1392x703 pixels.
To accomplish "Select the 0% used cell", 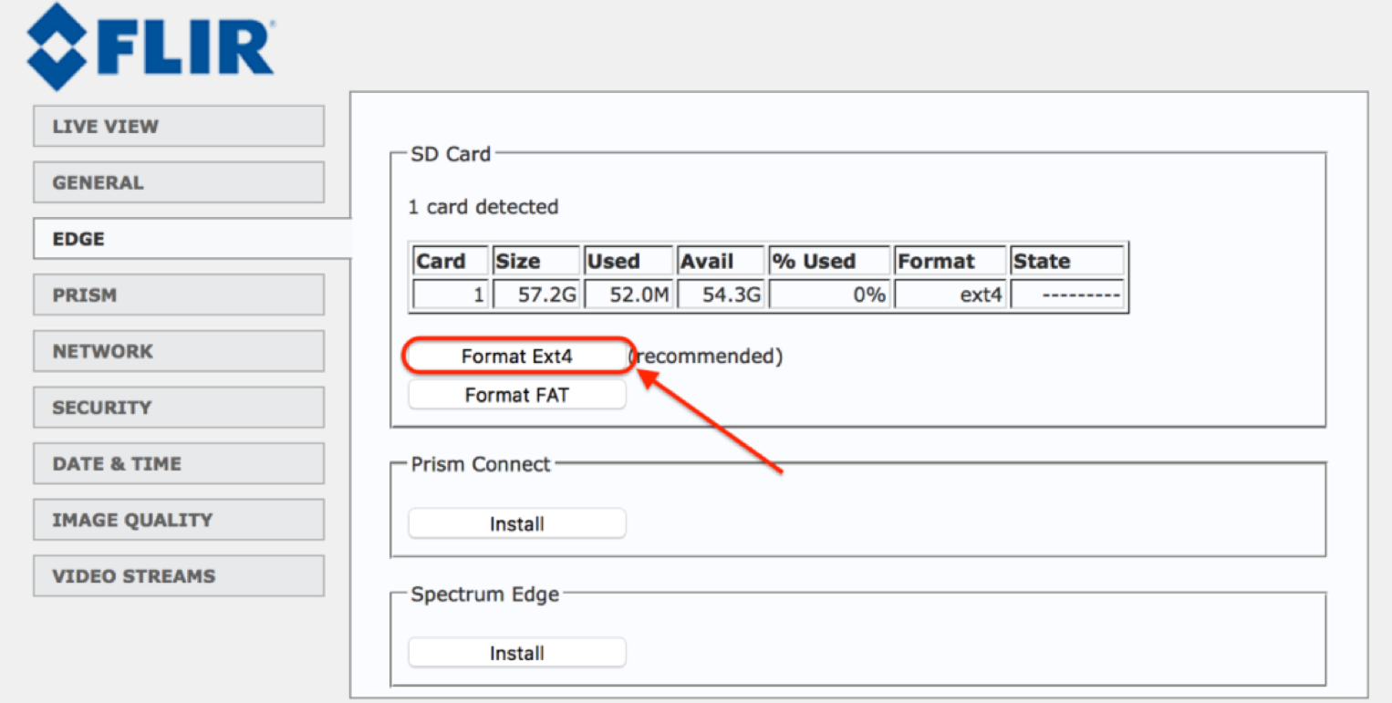I will tap(829, 295).
